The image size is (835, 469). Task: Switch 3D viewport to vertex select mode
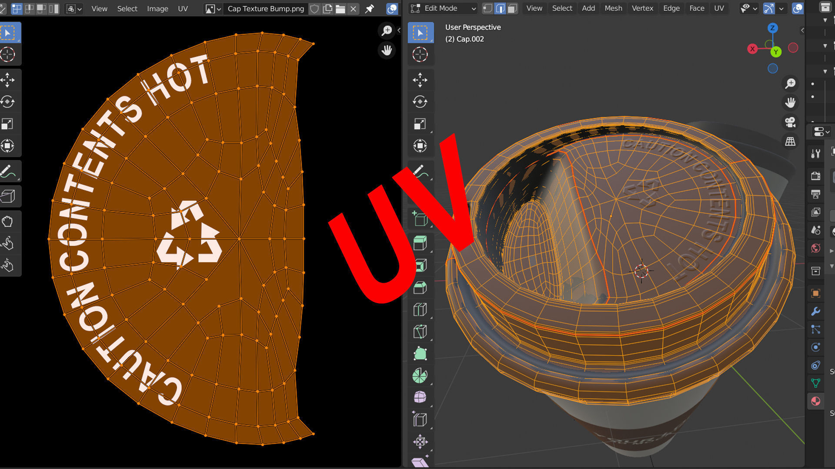click(488, 8)
